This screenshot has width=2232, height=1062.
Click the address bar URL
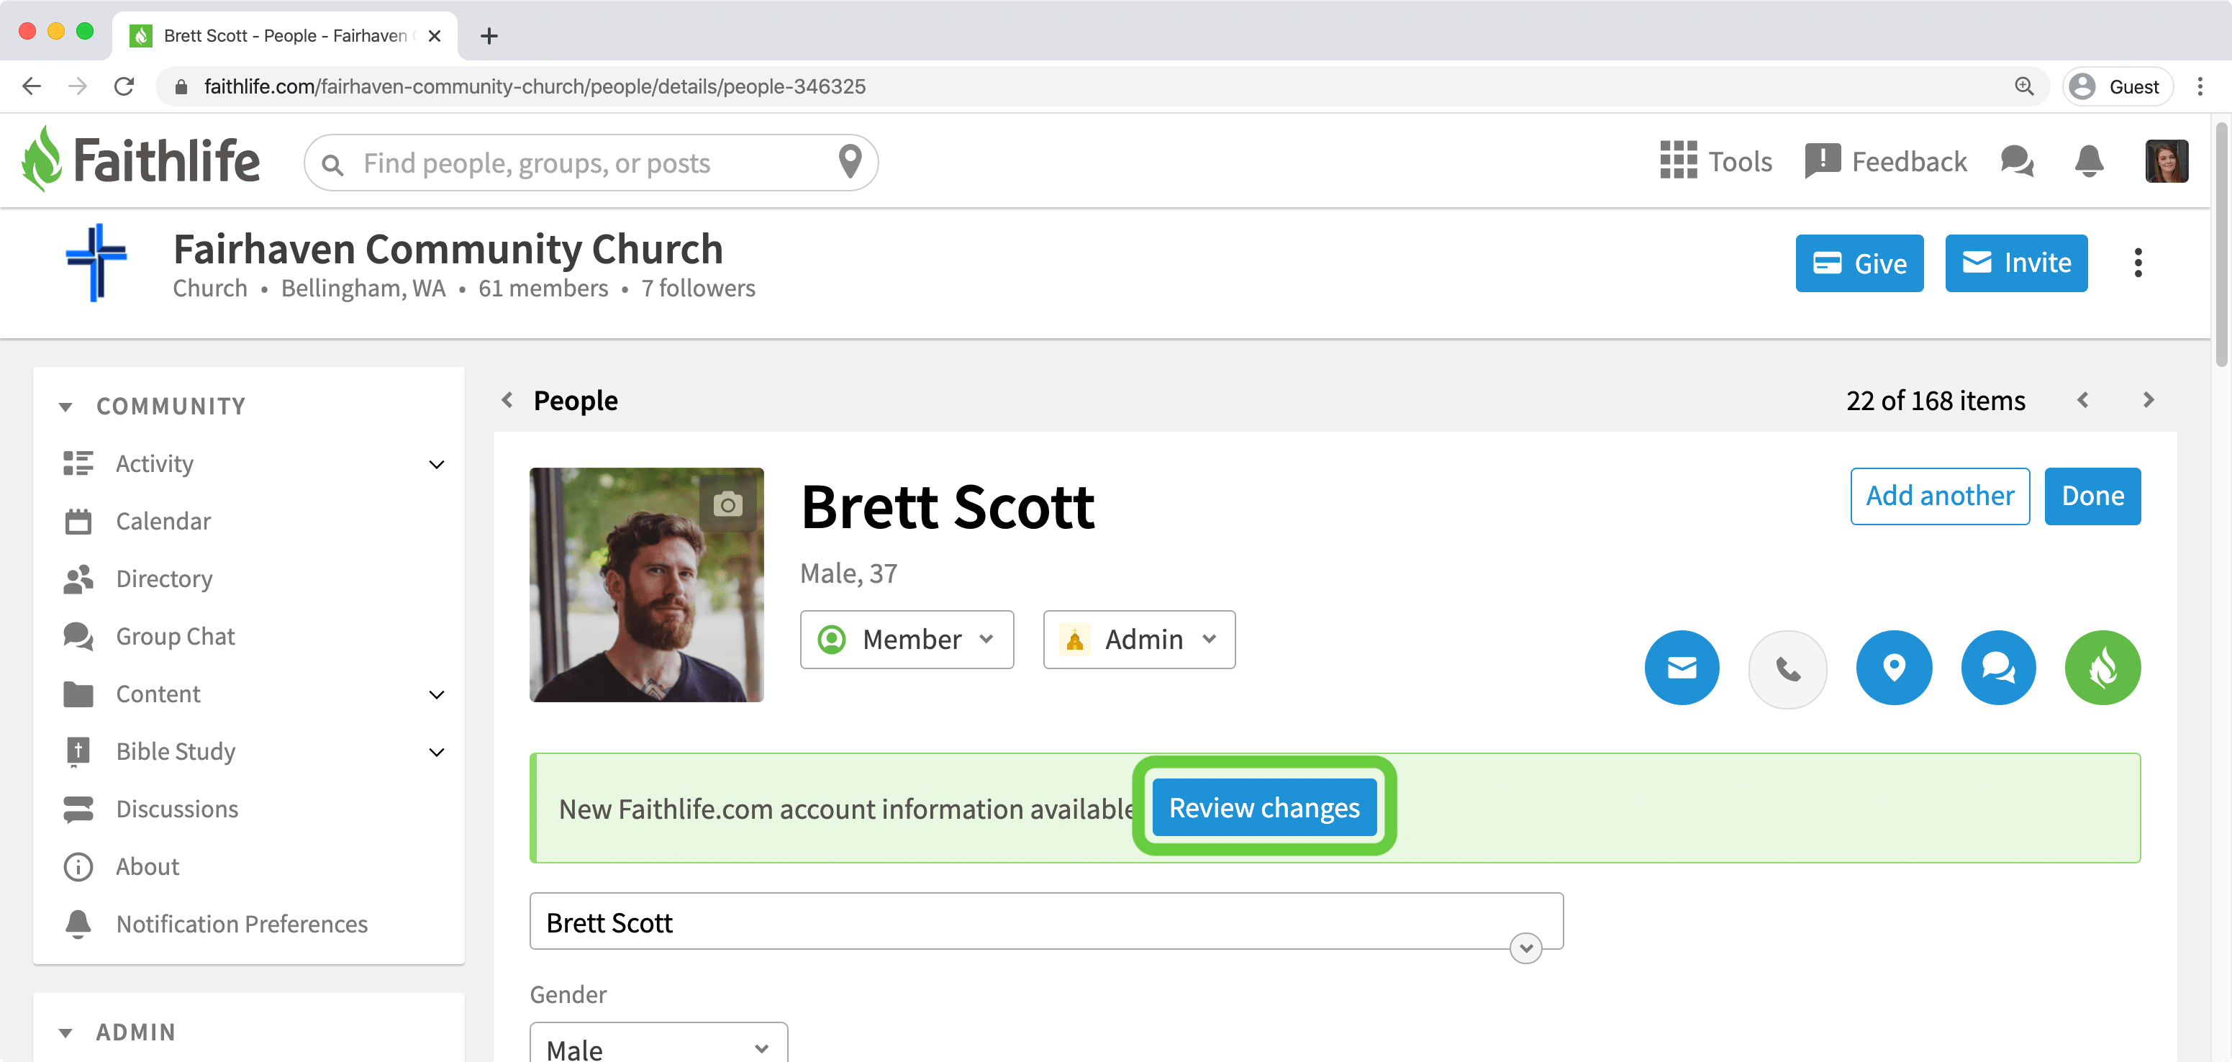[x=535, y=86]
